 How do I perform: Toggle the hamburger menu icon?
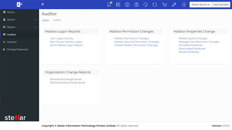(43, 4)
